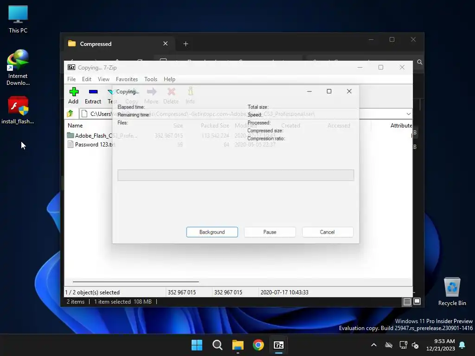The height and width of the screenshot is (356, 475).
Task: Click the faded Info toolbar icon
Action: point(190,91)
